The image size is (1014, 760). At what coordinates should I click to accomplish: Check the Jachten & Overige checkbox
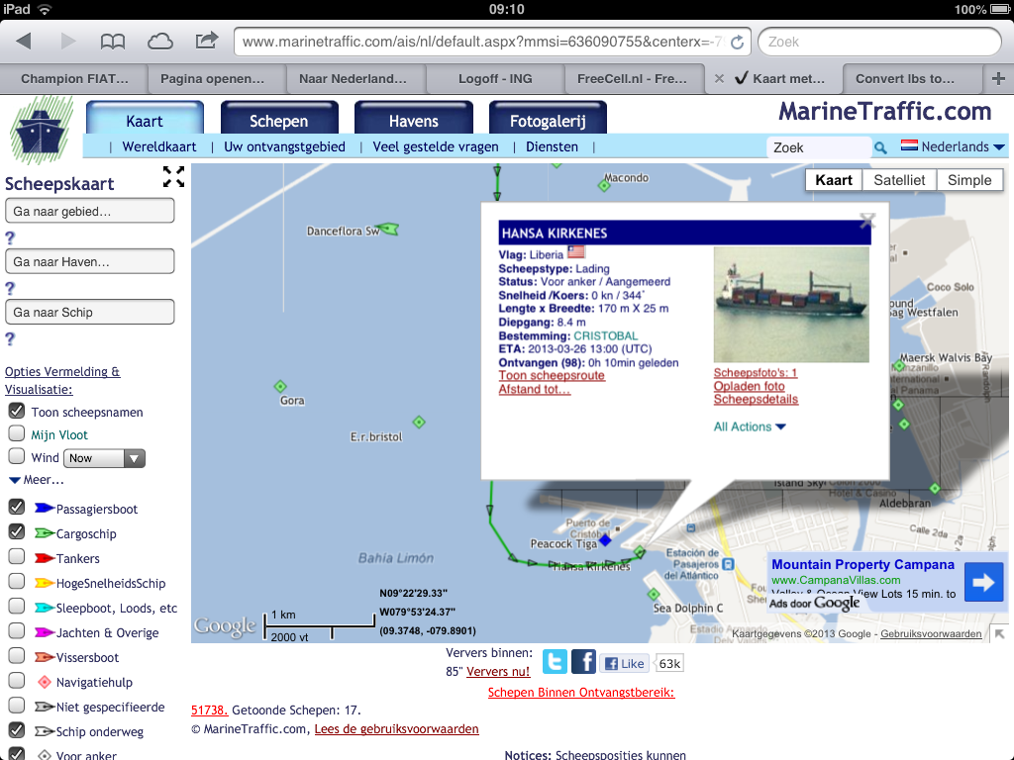pyautogui.click(x=17, y=630)
